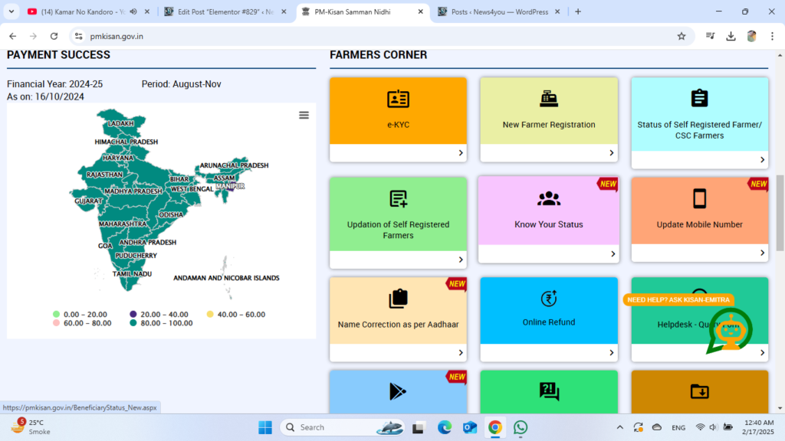785x441 pixels.
Task: Click the NEED HELP? ASK KISAN-EMITRA banner
Action: point(678,299)
